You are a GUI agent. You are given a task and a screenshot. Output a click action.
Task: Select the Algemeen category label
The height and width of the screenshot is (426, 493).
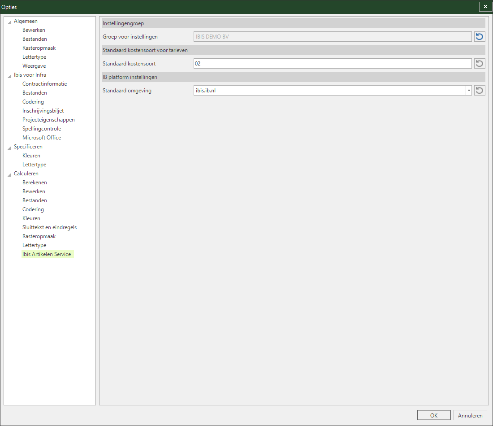pyautogui.click(x=26, y=21)
